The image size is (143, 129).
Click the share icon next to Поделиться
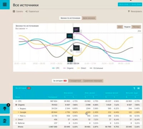26,11
